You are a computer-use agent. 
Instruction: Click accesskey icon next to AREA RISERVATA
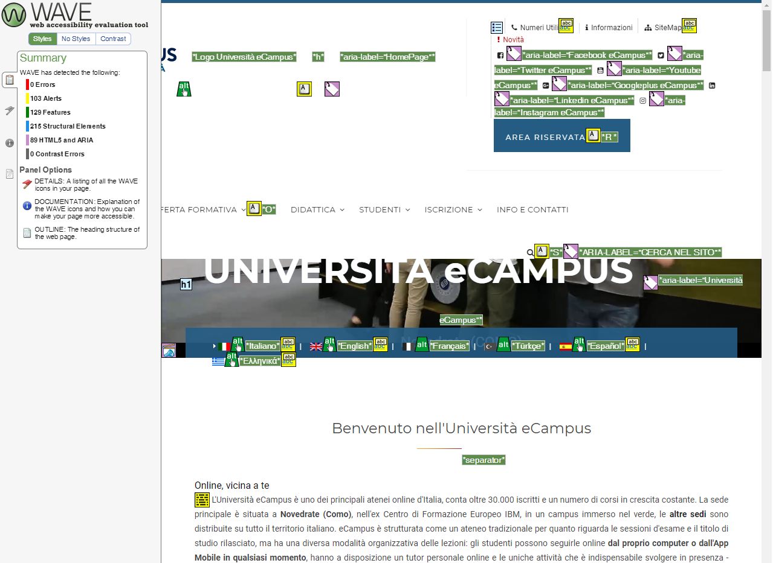tap(593, 136)
